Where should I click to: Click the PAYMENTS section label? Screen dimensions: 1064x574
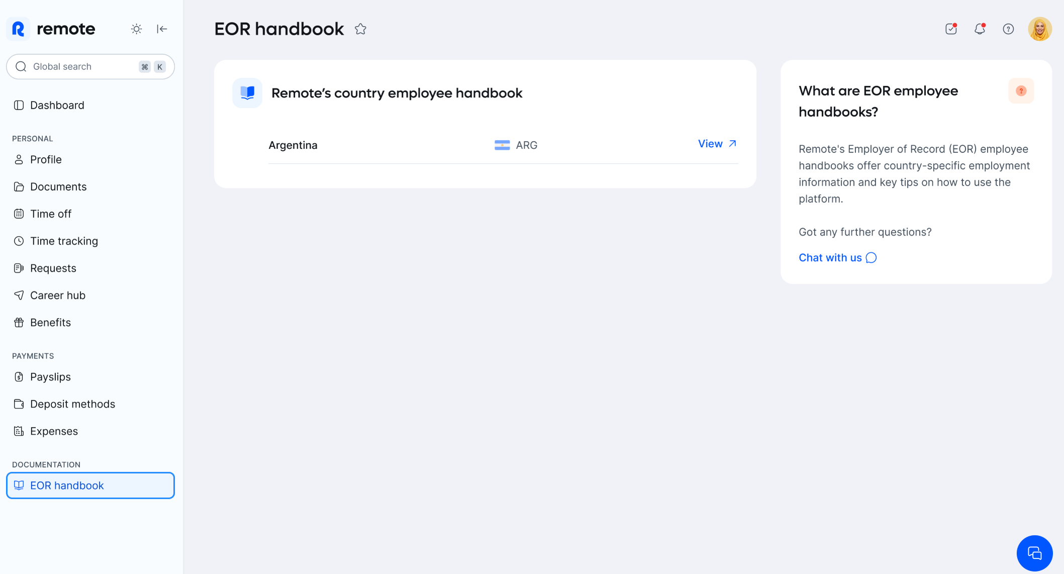click(x=33, y=356)
